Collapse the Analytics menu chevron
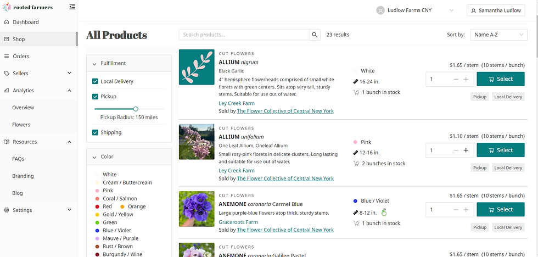Viewport: 538px width, 257px height. tap(69, 91)
